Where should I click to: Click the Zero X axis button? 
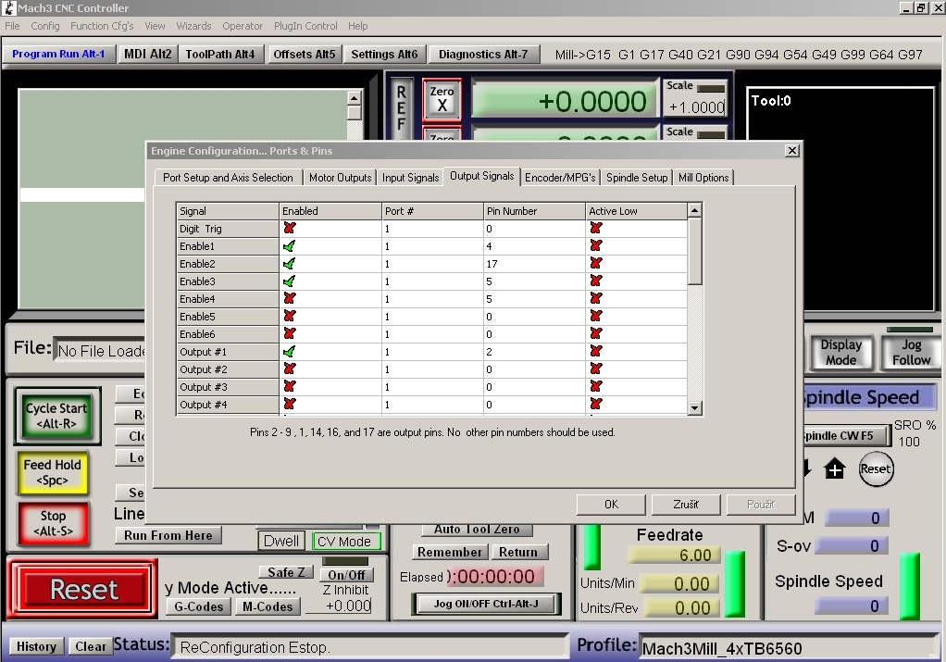pyautogui.click(x=442, y=99)
